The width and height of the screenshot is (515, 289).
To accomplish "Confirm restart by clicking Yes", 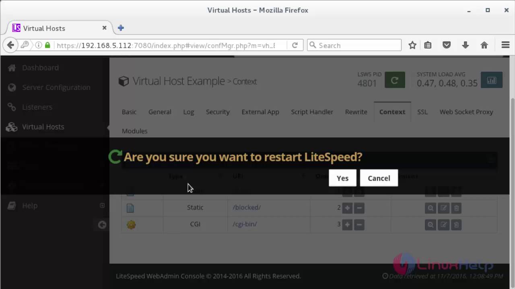I will point(342,178).
